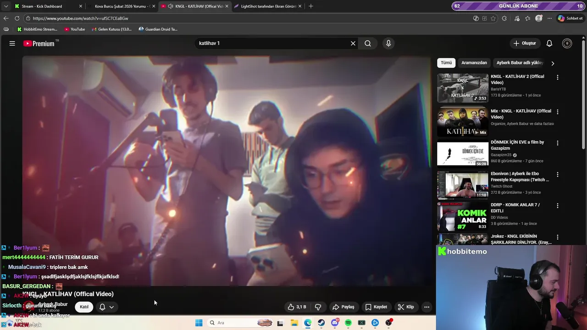Click the search magnifier button

(x=368, y=44)
